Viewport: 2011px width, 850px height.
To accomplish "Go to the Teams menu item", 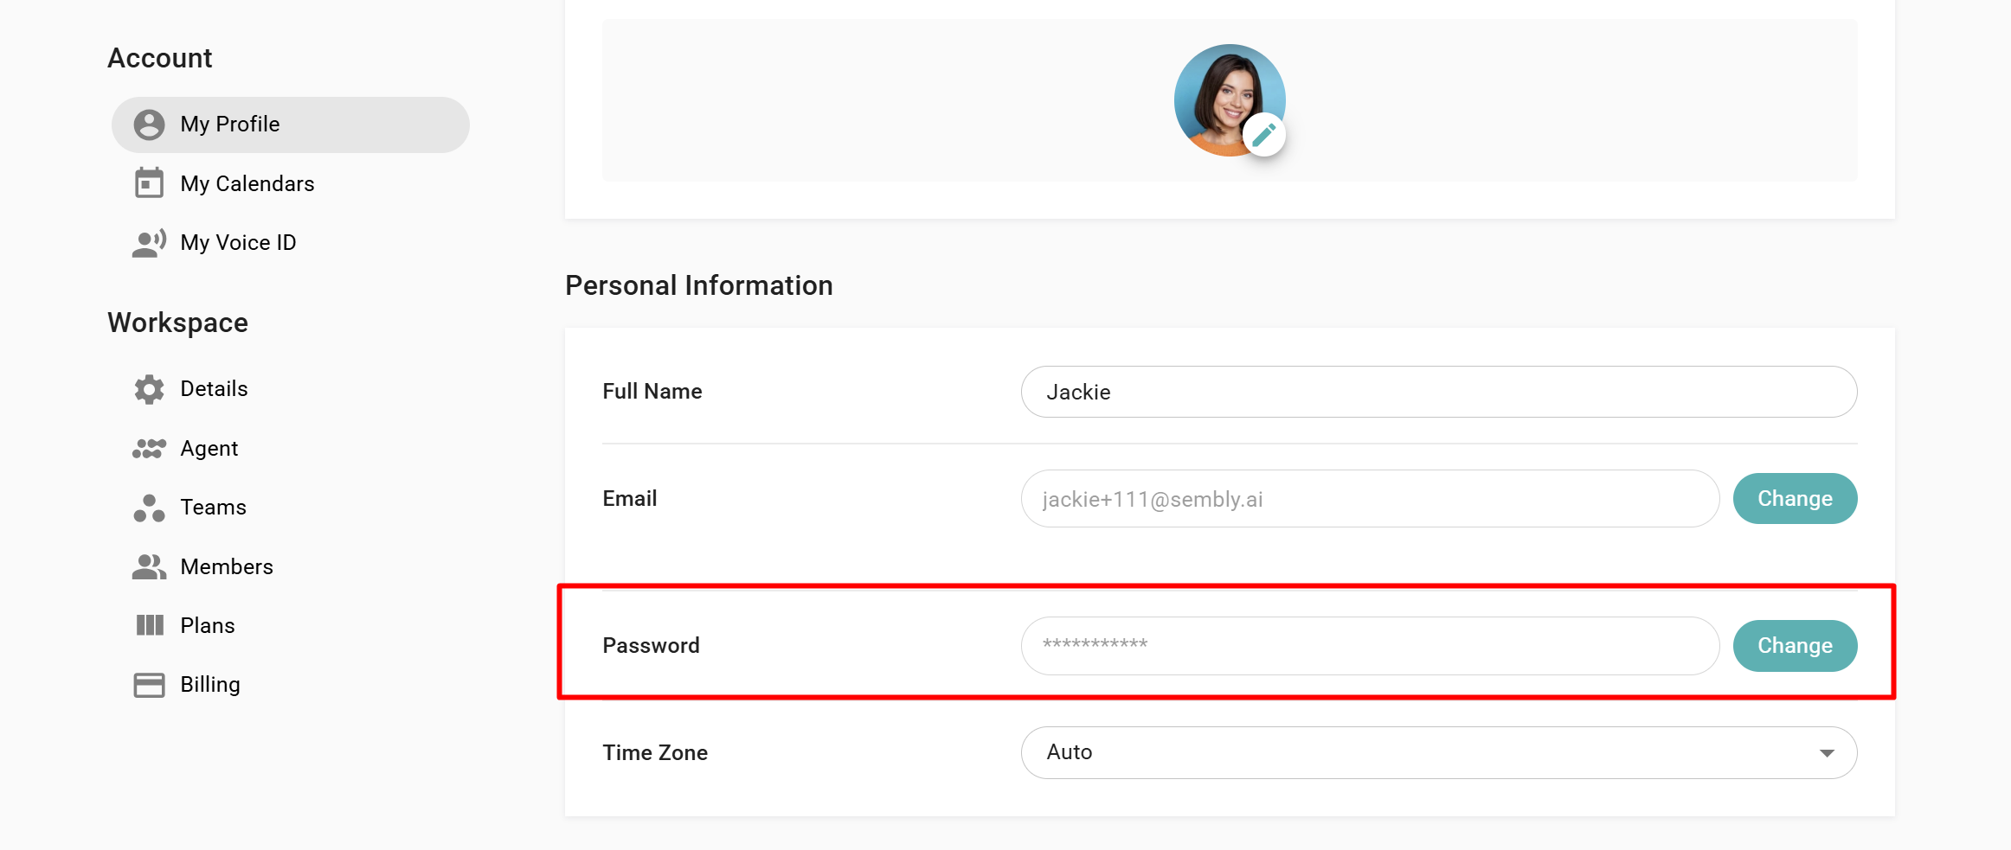I will 213,508.
